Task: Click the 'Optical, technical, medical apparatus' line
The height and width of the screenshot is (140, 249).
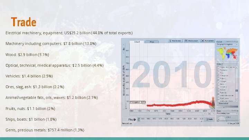Action: [x=55, y=65]
